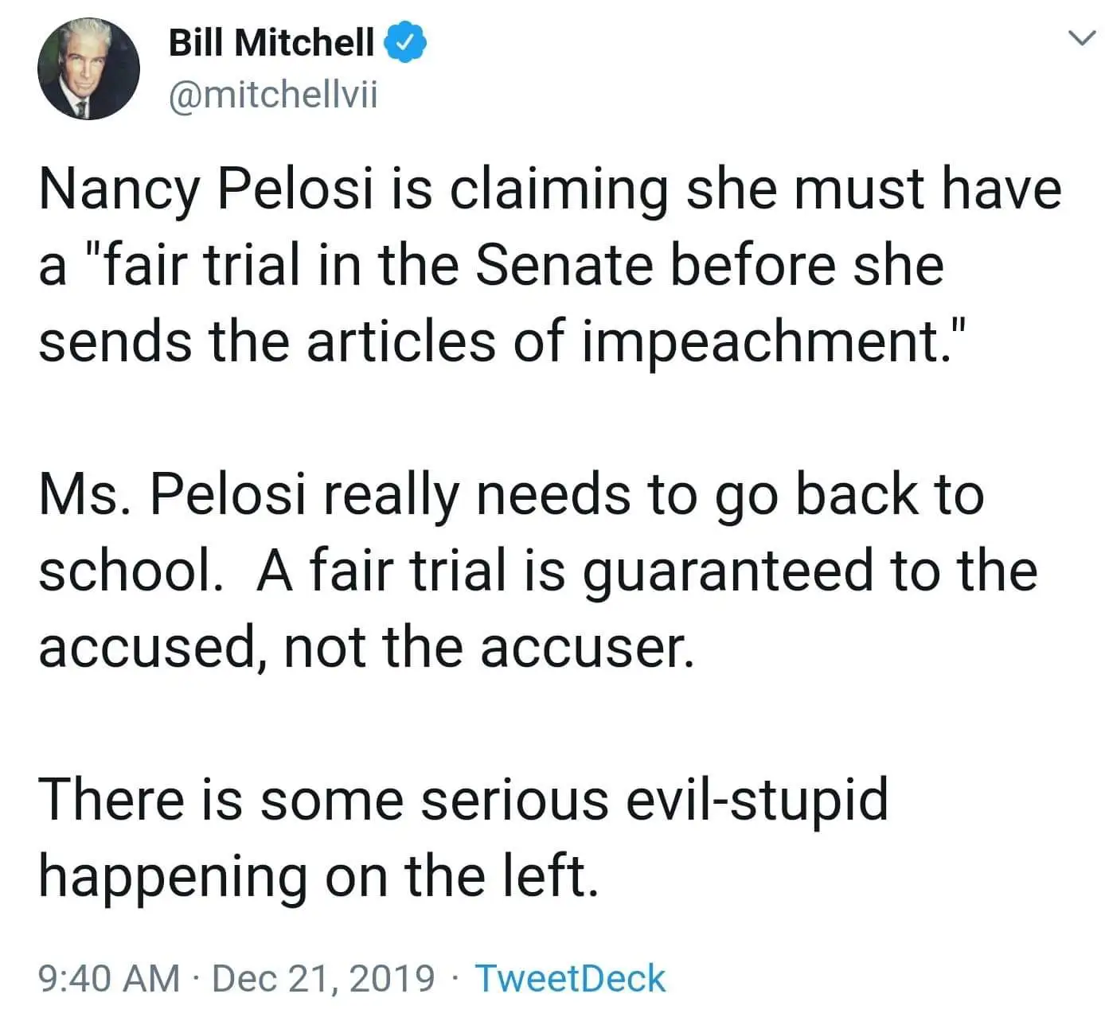The image size is (1105, 1025).
Task: Click the Dec 21, 2019 date
Action: [323, 978]
